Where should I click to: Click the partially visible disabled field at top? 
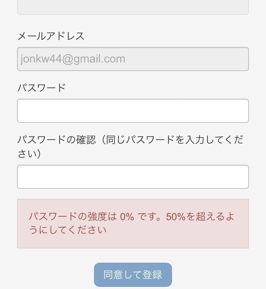click(133, 7)
